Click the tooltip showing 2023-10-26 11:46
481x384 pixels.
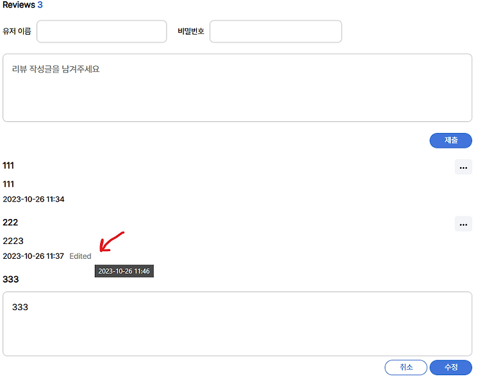point(124,271)
